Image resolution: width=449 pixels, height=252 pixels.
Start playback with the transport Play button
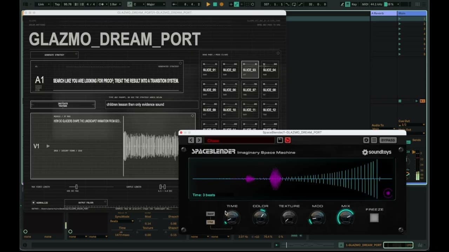208,4
